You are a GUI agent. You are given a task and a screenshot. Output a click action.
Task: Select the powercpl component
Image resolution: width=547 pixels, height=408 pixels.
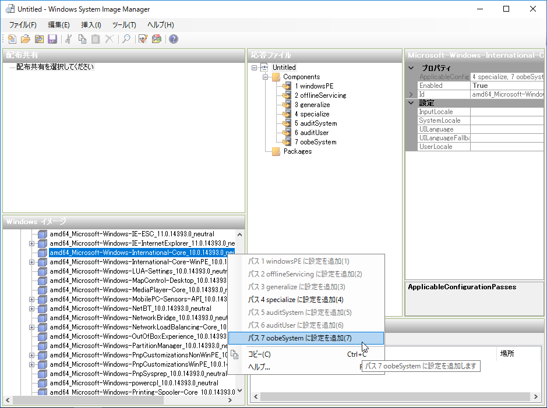coord(134,383)
